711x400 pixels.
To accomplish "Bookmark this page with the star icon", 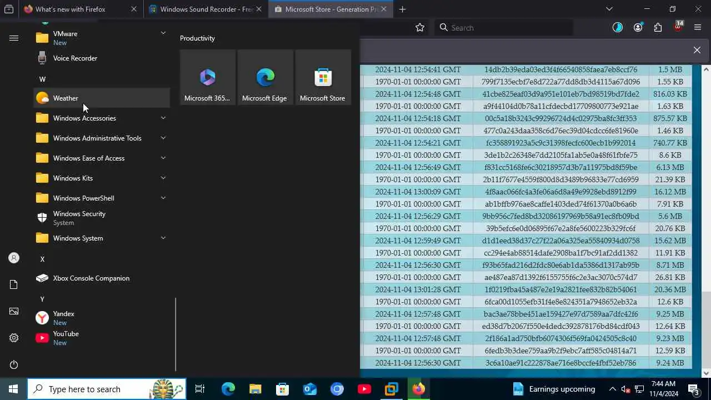I will (x=420, y=28).
